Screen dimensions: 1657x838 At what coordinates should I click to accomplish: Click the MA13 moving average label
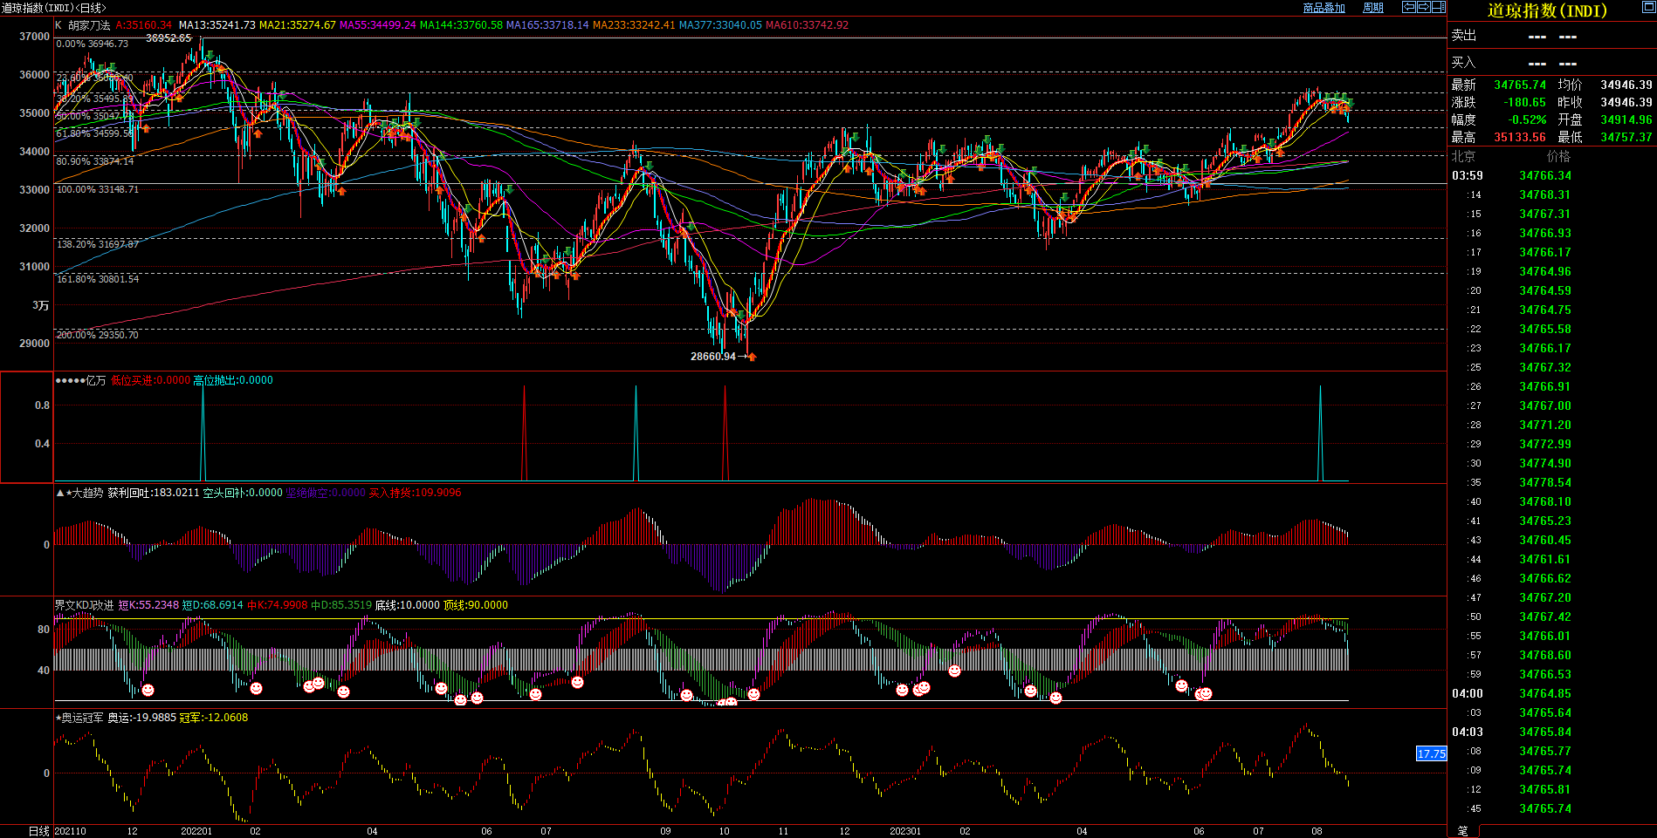(217, 25)
